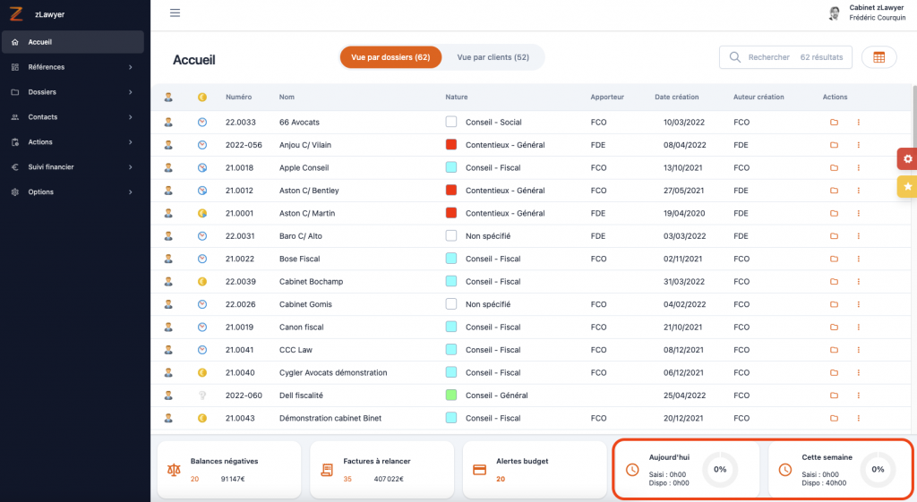Click the red nature swatch for Anjou C/ Vilain
917x502 pixels.
coord(451,145)
